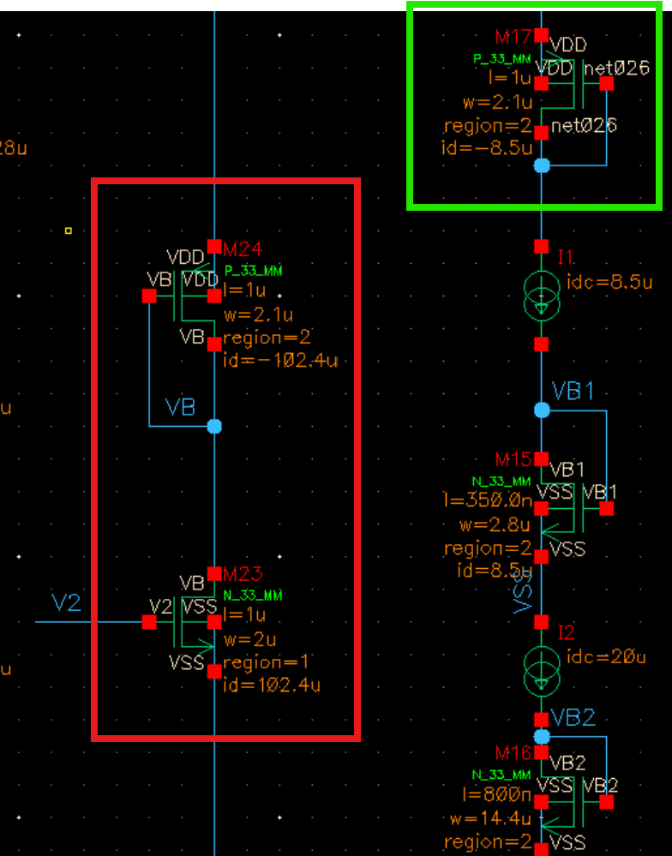
Task: Click the blue VB wire label
Action: pos(181,408)
